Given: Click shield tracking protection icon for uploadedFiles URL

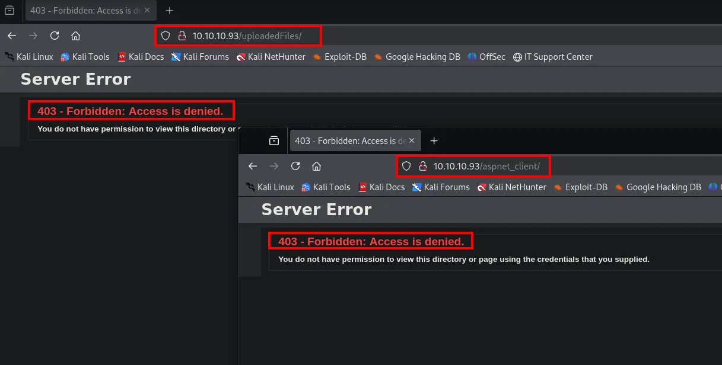Looking at the screenshot, I should [166, 36].
